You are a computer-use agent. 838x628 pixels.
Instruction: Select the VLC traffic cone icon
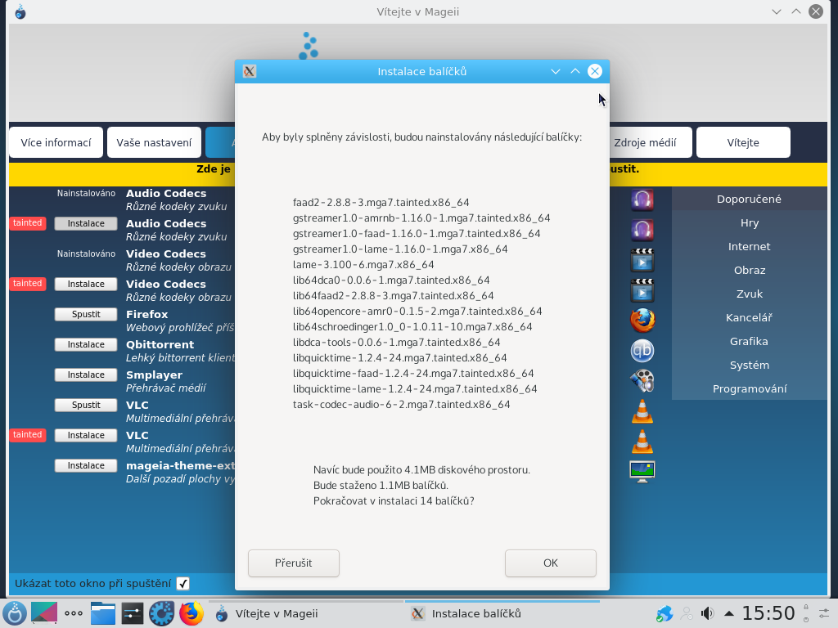[x=642, y=411]
